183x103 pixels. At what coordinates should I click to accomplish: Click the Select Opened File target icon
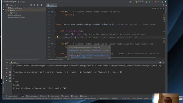(x=31, y=5)
